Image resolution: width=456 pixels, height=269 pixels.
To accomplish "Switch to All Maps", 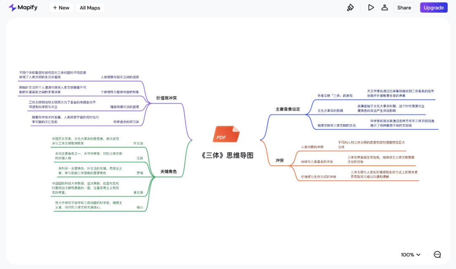I will pyautogui.click(x=90, y=7).
